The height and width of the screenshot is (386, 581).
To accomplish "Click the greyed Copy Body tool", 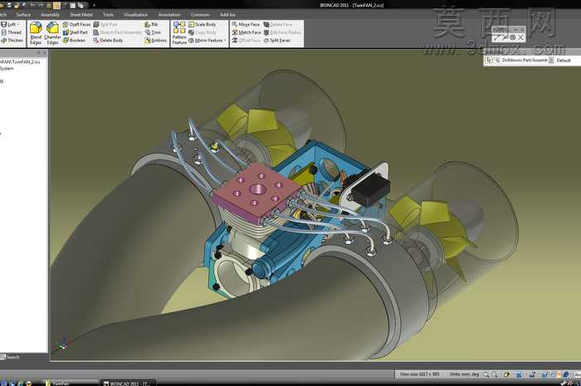I will [203, 32].
